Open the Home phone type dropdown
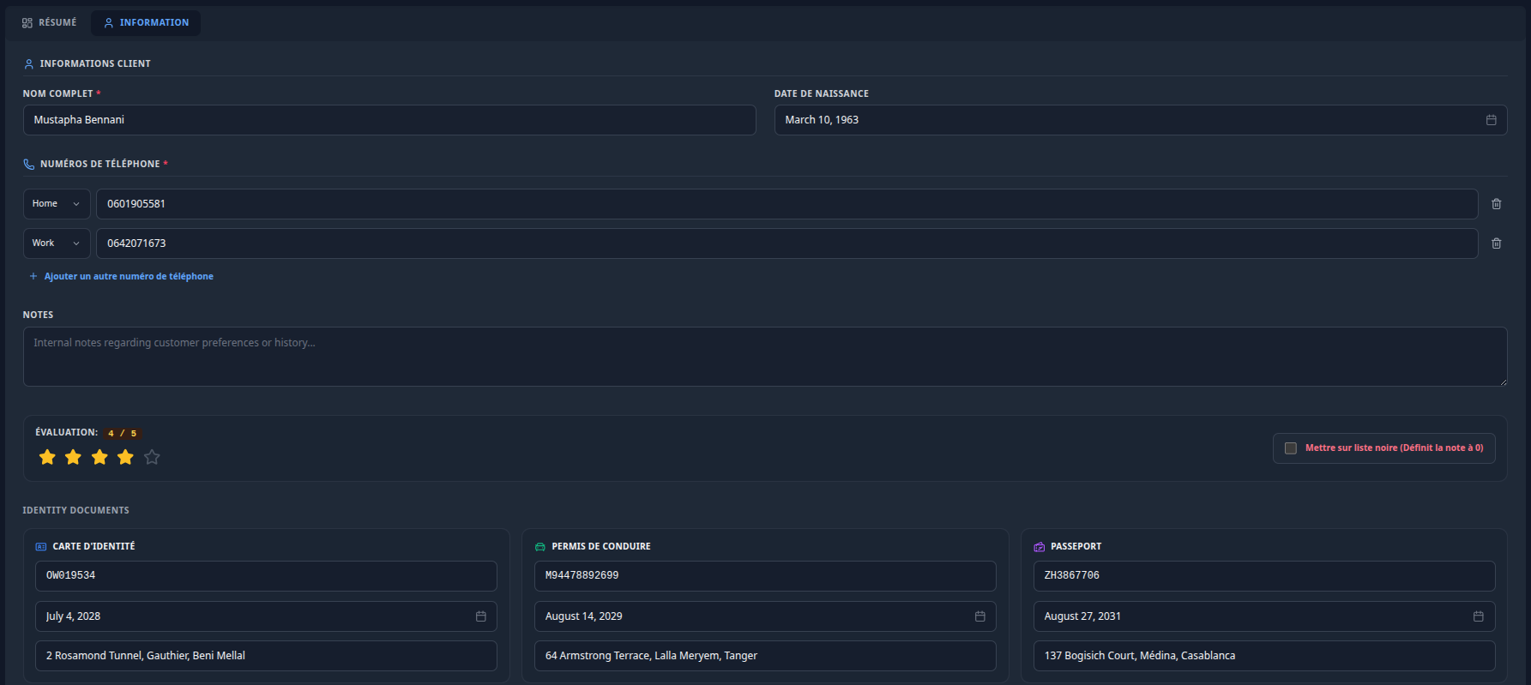This screenshot has height=685, width=1531. coord(57,204)
